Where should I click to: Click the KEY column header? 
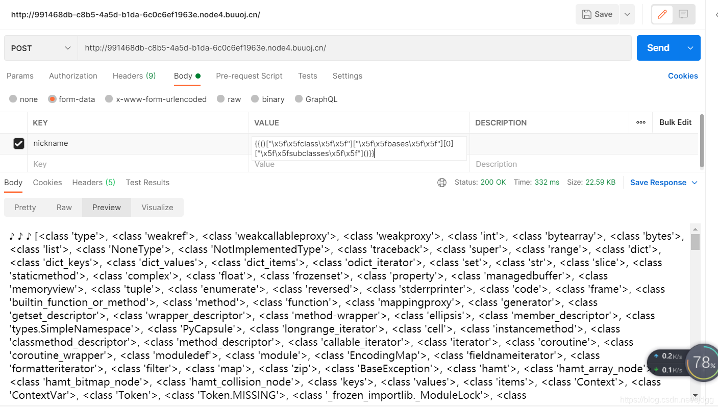pos(40,123)
